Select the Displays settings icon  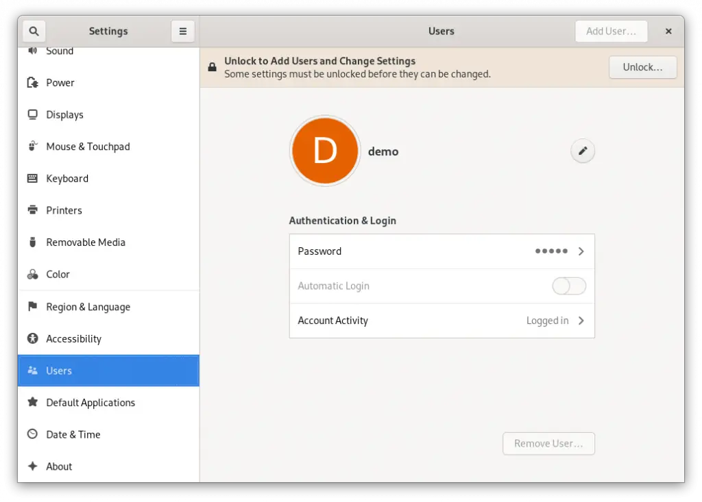coord(32,114)
